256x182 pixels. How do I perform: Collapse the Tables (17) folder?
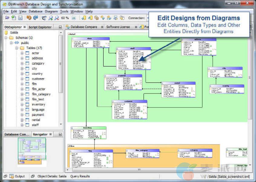click(x=17, y=48)
